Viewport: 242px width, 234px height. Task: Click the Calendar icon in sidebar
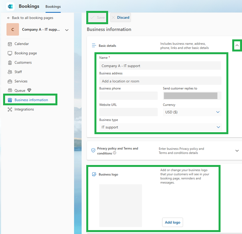tap(10, 44)
